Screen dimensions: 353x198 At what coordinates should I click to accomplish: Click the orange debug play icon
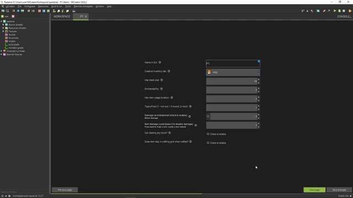tap(350, 11)
